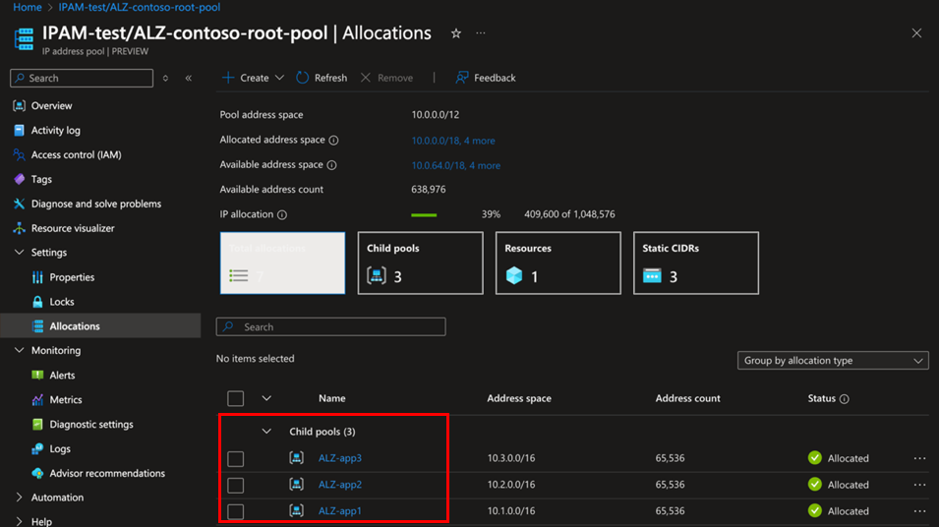Open the Properties icon under Settings
Image resolution: width=939 pixels, height=527 pixels.
pyautogui.click(x=37, y=277)
